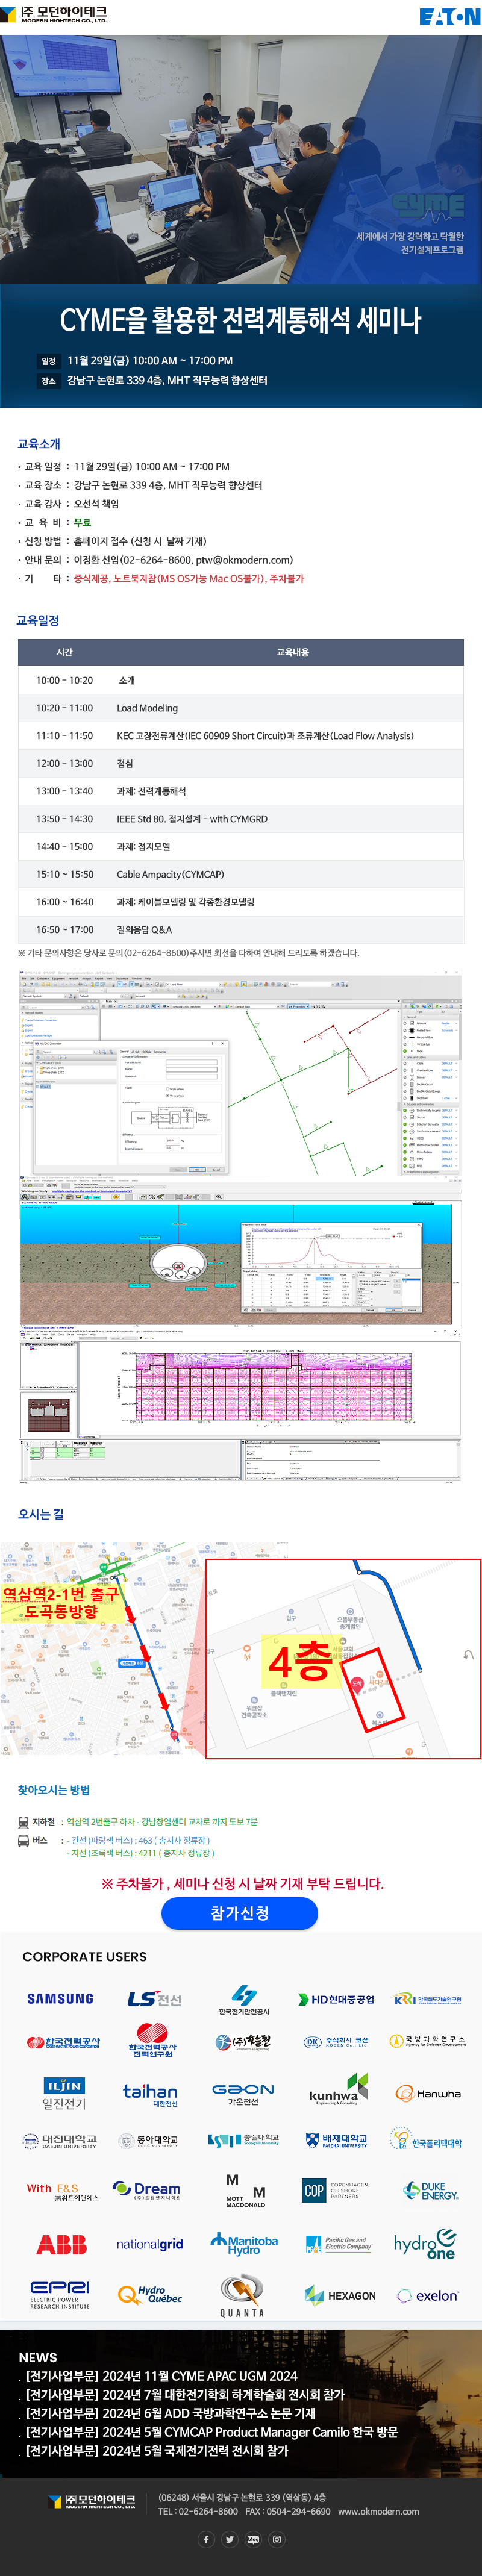482x2576 pixels.
Task: Click the taihan 대한전선 logo
Action: 150,2094
